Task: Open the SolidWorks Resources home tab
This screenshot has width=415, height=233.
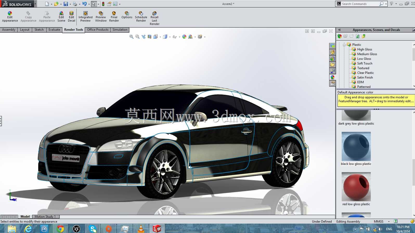Action: pyautogui.click(x=333, y=52)
